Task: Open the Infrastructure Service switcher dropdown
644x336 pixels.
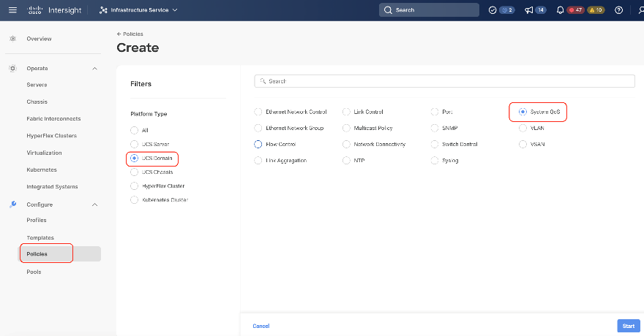Action: click(x=138, y=10)
